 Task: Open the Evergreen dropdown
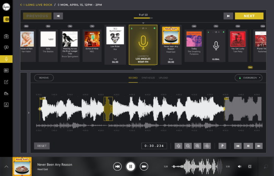coord(248,78)
